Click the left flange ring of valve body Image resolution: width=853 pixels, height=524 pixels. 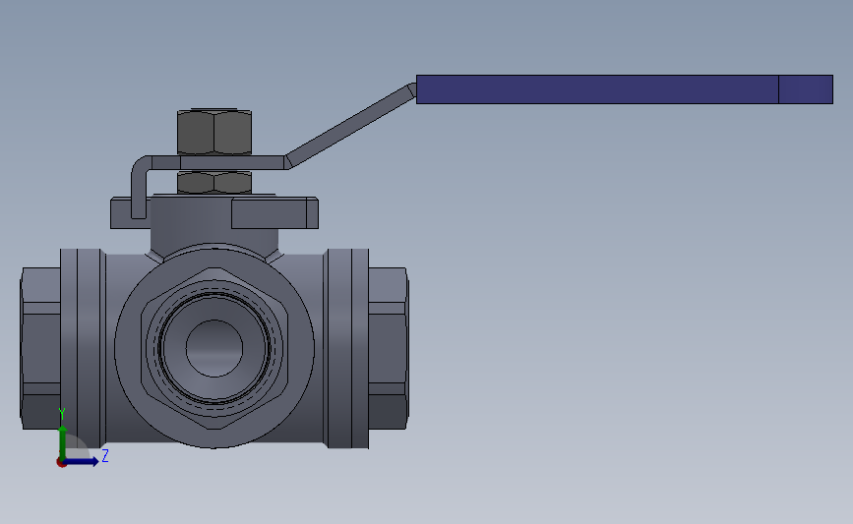(83, 348)
